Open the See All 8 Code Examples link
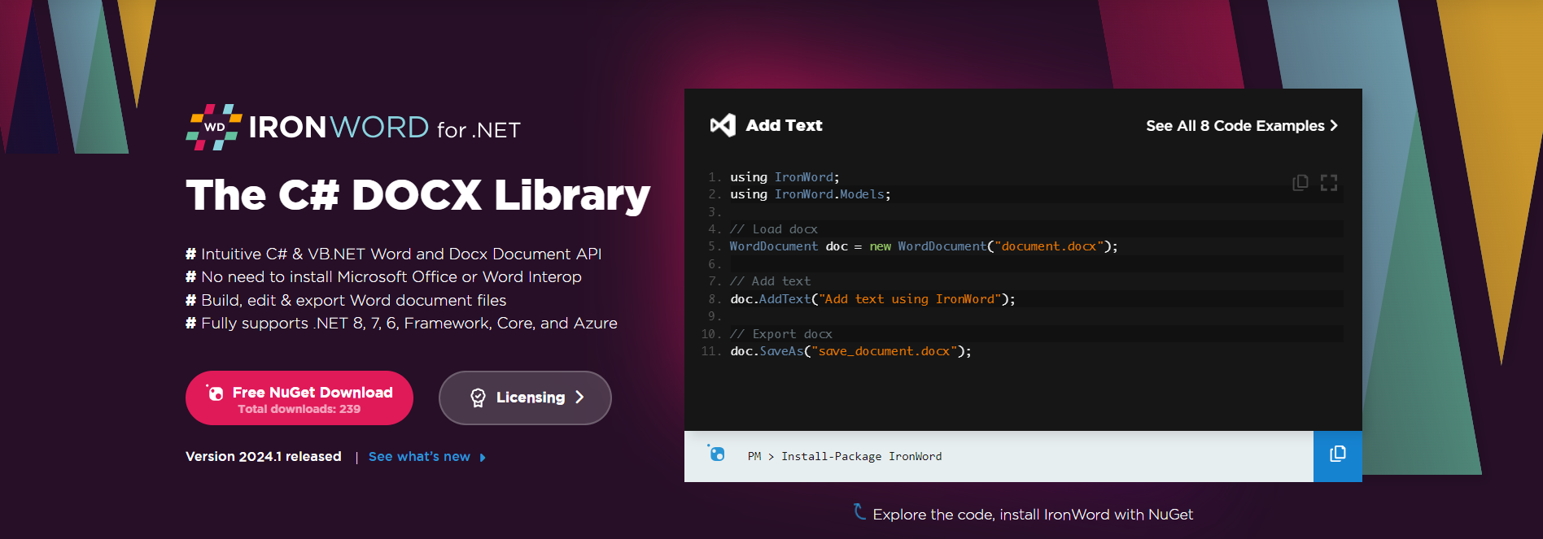This screenshot has height=539, width=1543. coord(1235,126)
